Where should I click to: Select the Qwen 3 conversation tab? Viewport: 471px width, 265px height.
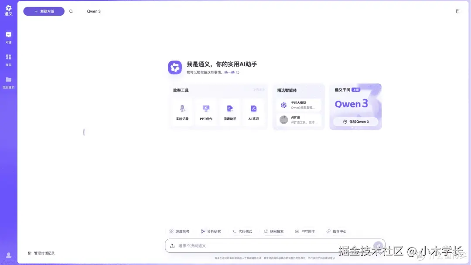(x=93, y=11)
